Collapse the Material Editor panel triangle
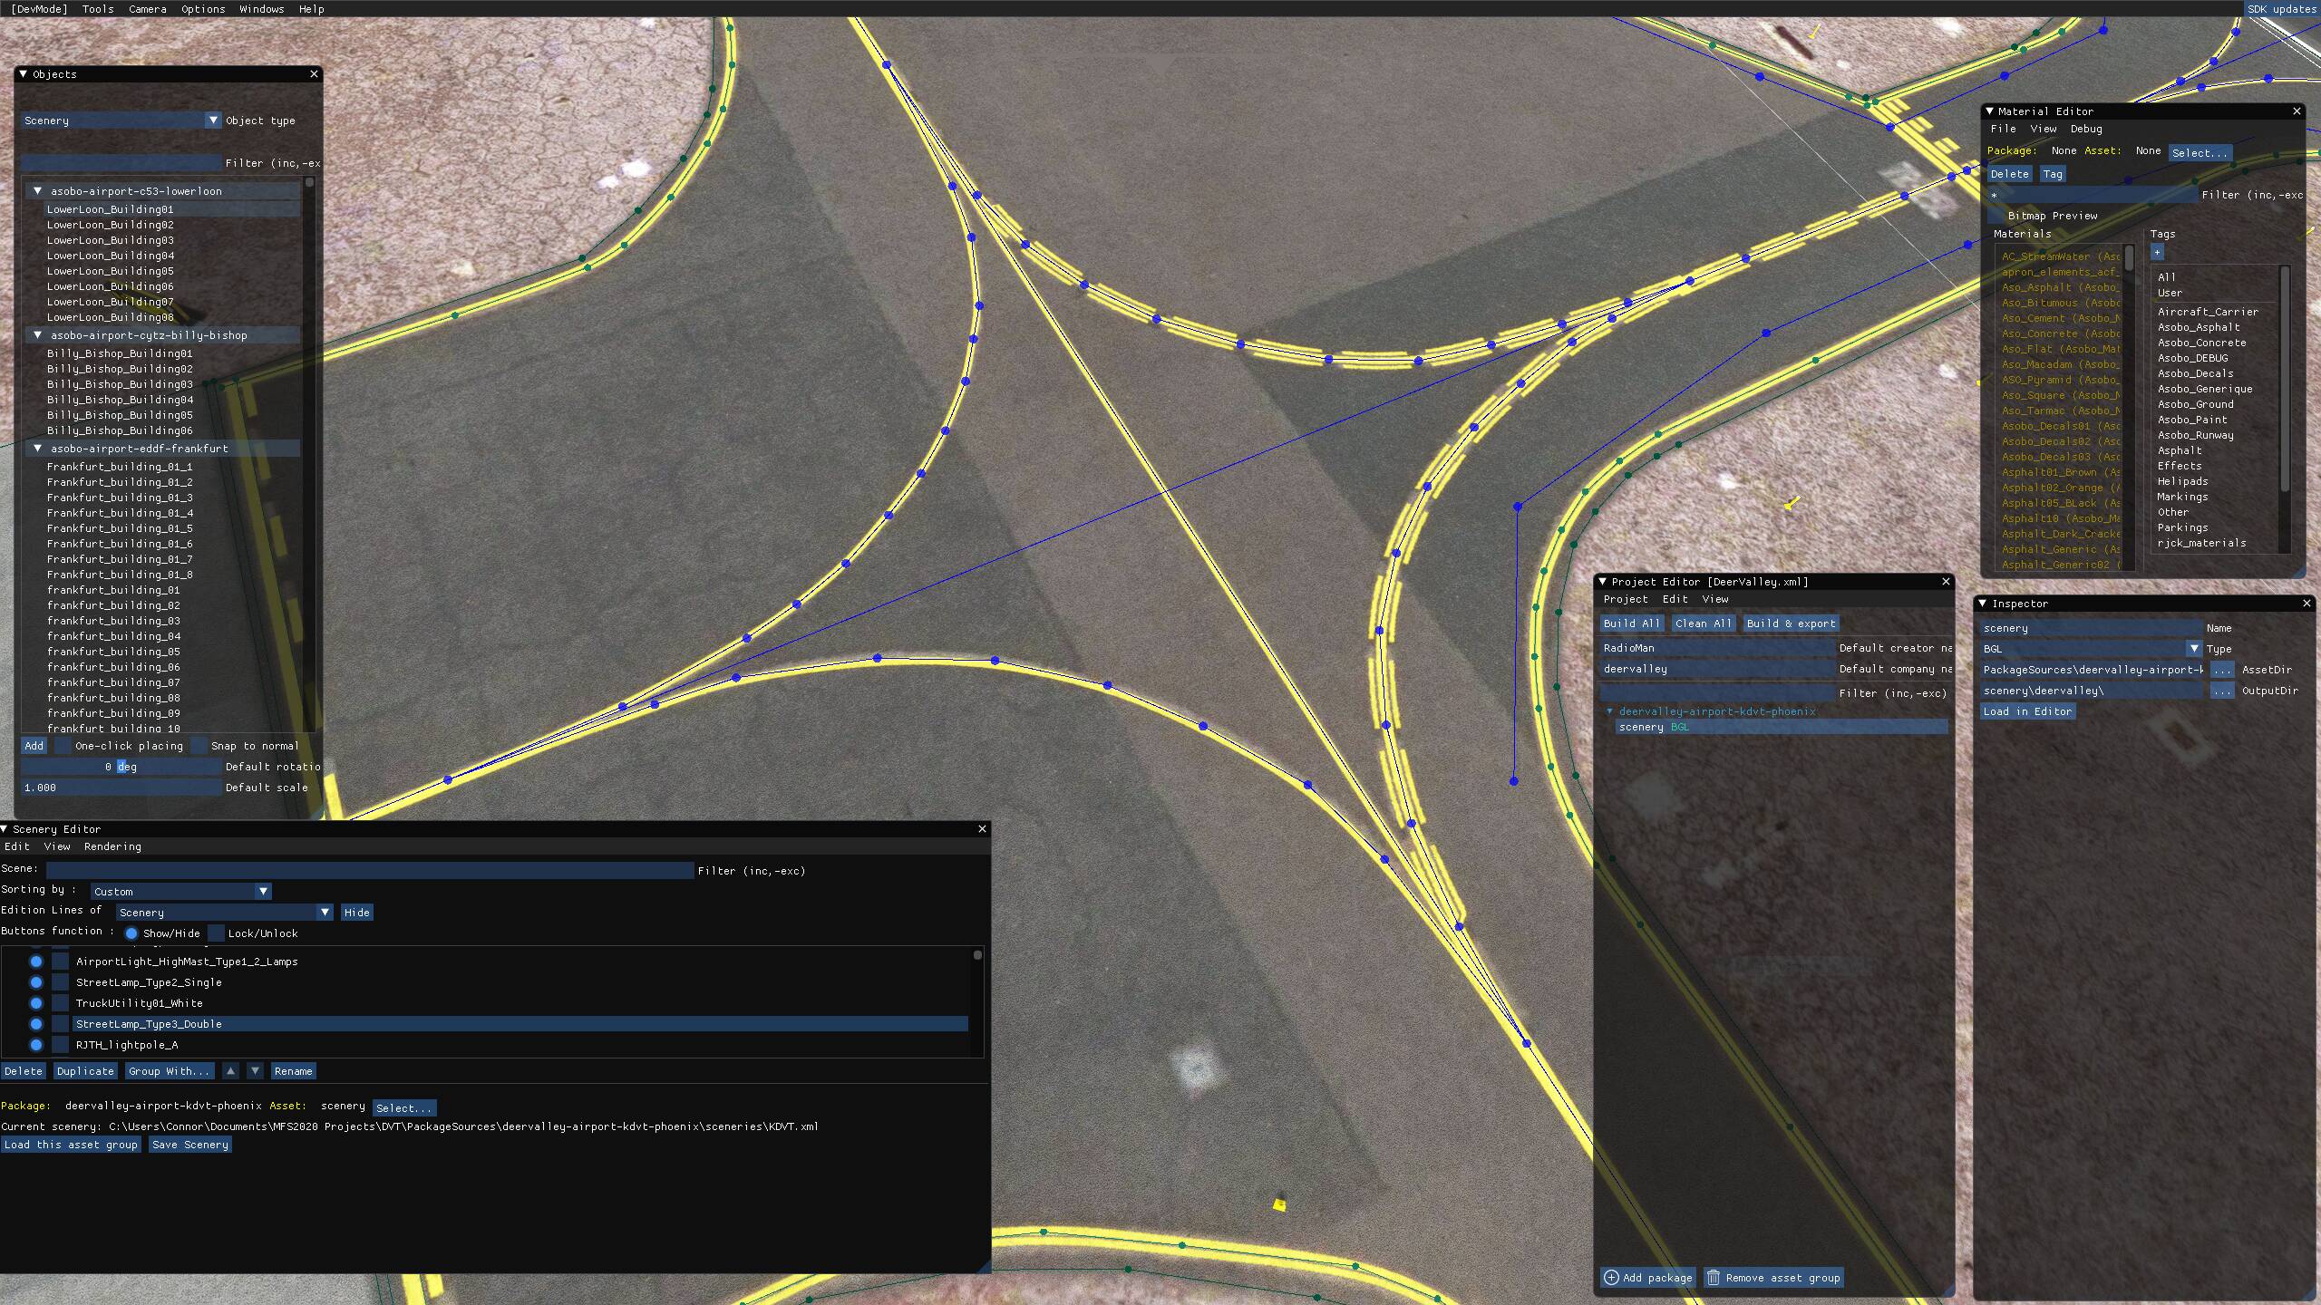This screenshot has width=2321, height=1305. [1989, 111]
